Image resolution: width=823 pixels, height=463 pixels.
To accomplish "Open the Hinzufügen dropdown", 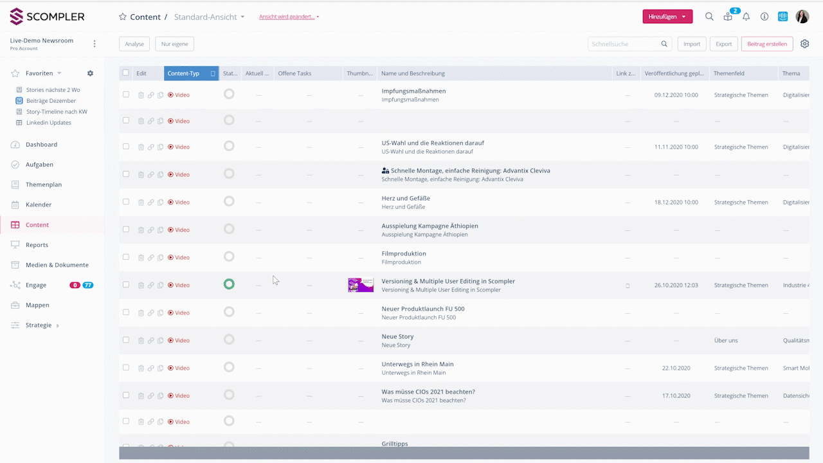I will [x=667, y=17].
